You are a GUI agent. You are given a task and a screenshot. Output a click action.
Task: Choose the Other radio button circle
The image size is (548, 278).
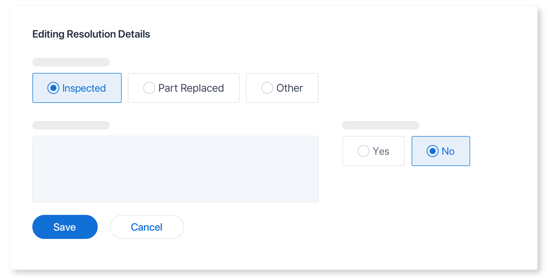[267, 88]
